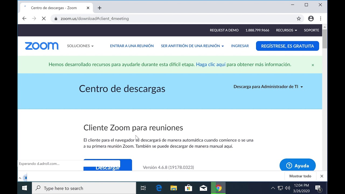Go back to the previous page
345x194 pixels.
coord(25,19)
